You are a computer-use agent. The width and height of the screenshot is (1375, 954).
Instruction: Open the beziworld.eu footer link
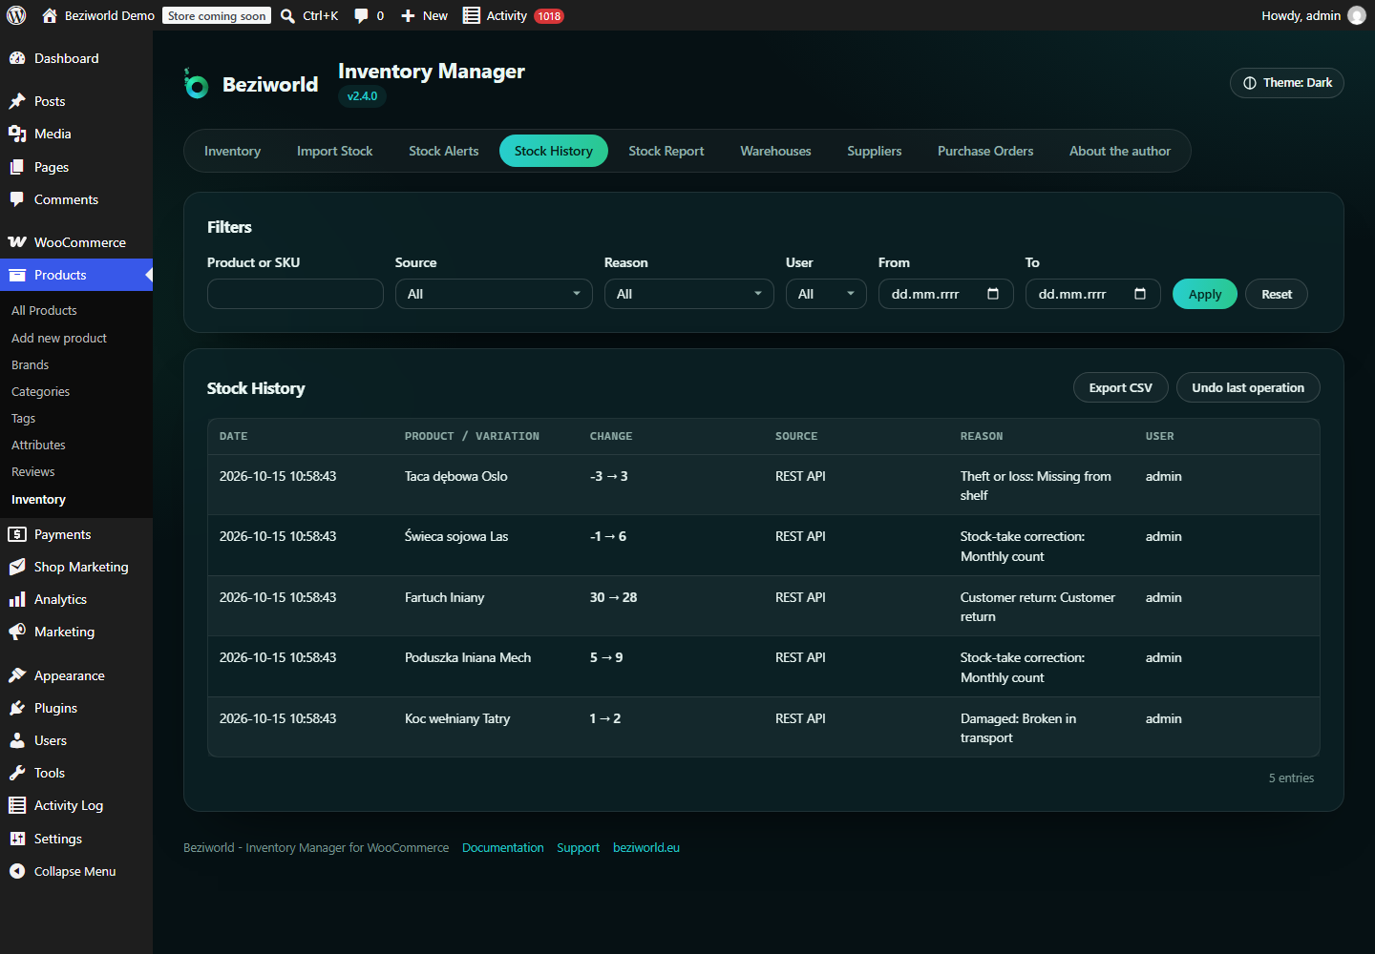646,847
